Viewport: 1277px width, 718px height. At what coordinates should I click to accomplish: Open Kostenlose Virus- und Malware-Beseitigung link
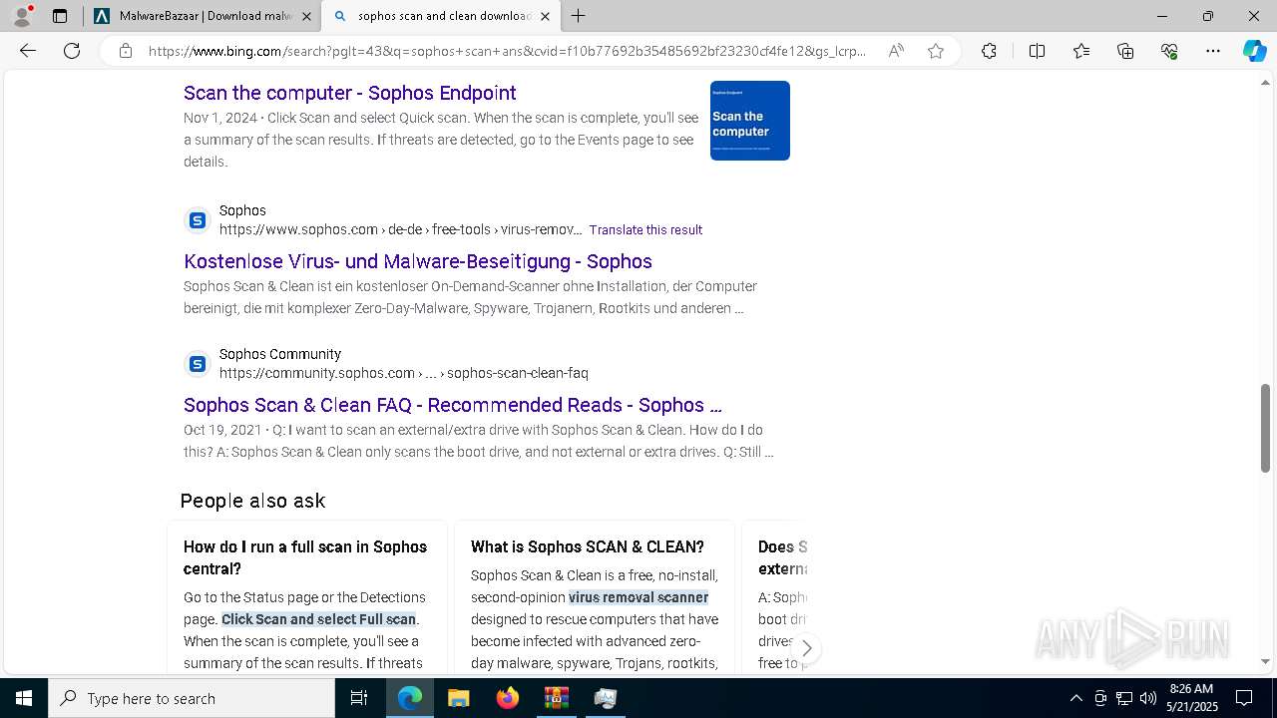pyautogui.click(x=418, y=261)
